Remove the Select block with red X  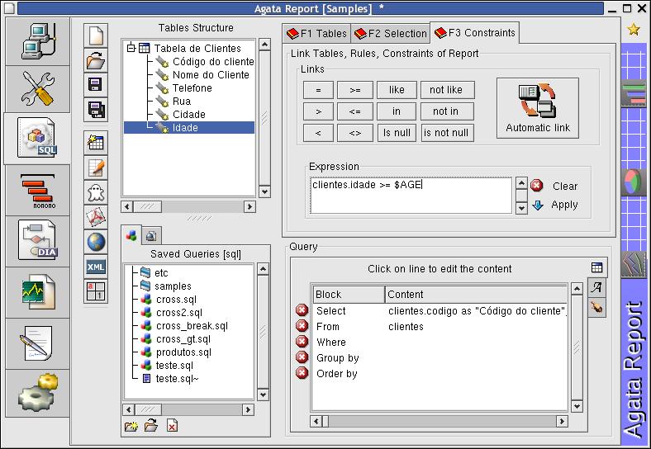click(x=302, y=310)
